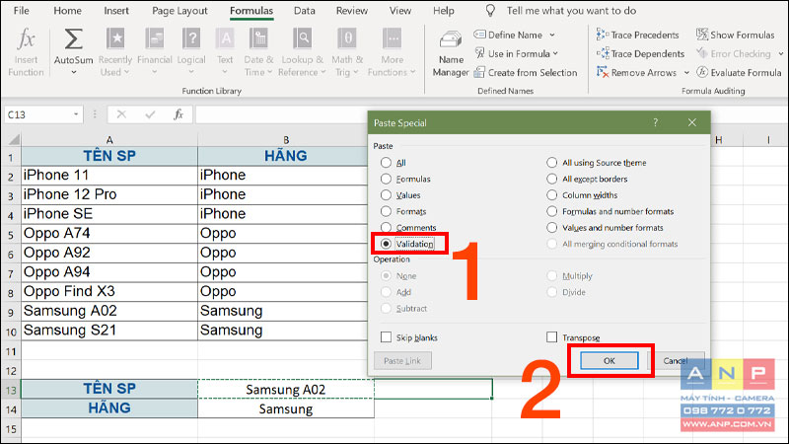789x444 pixels.
Task: Select cell A2 containing iPhone 11
Action: (x=109, y=176)
